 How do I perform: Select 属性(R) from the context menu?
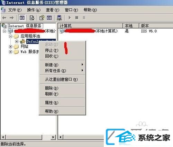point(52,102)
